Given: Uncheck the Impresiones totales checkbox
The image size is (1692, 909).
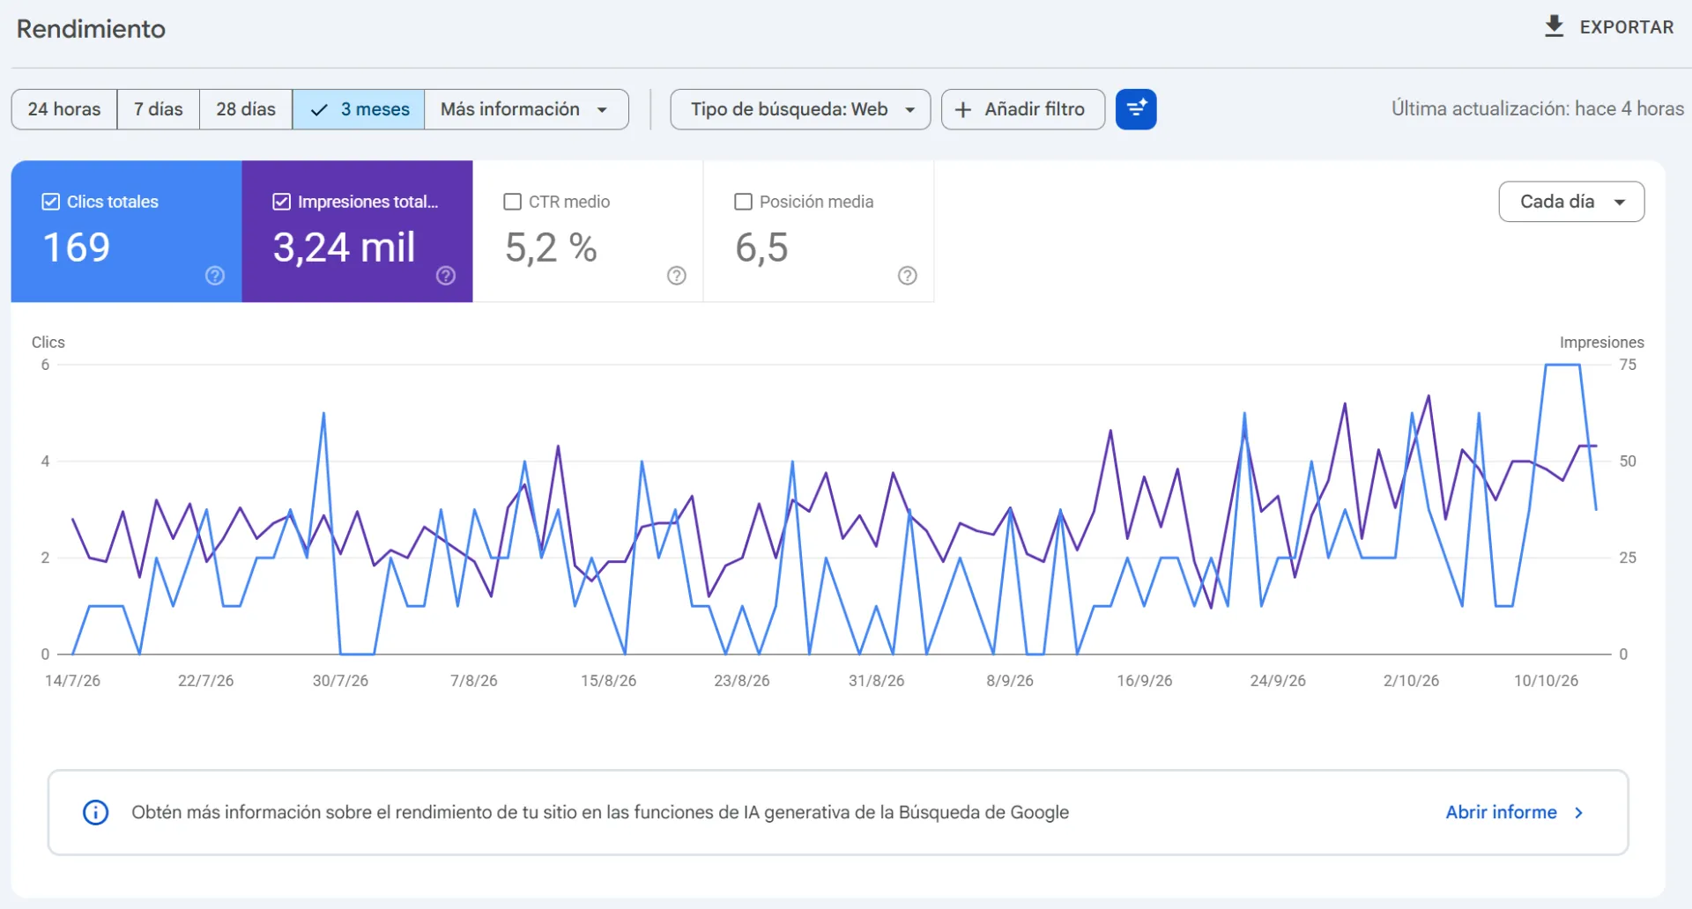Looking at the screenshot, I should pyautogui.click(x=282, y=202).
